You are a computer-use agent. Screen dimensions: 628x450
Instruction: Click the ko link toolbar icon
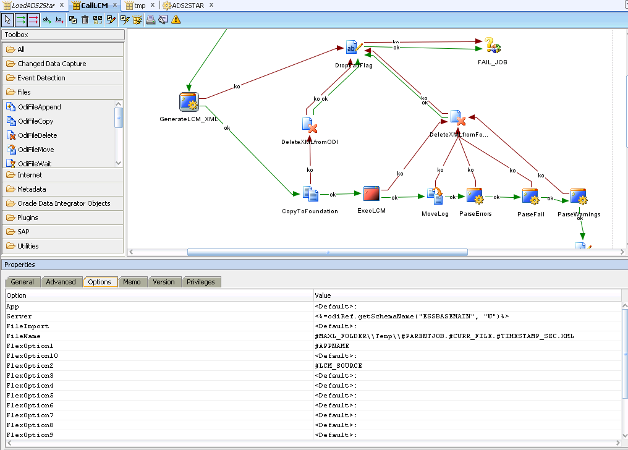pyautogui.click(x=59, y=20)
